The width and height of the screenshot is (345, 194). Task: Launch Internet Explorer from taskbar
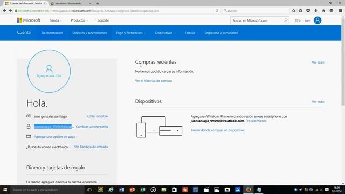tap(111, 190)
